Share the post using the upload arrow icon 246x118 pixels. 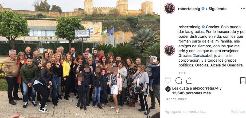point(189,81)
